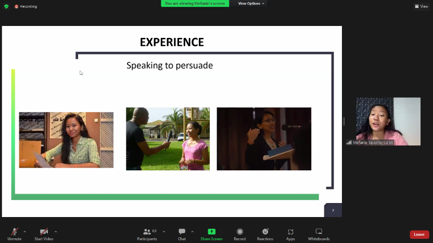
Task: Expand video options arrow beside Start Video
Action: pyautogui.click(x=56, y=232)
